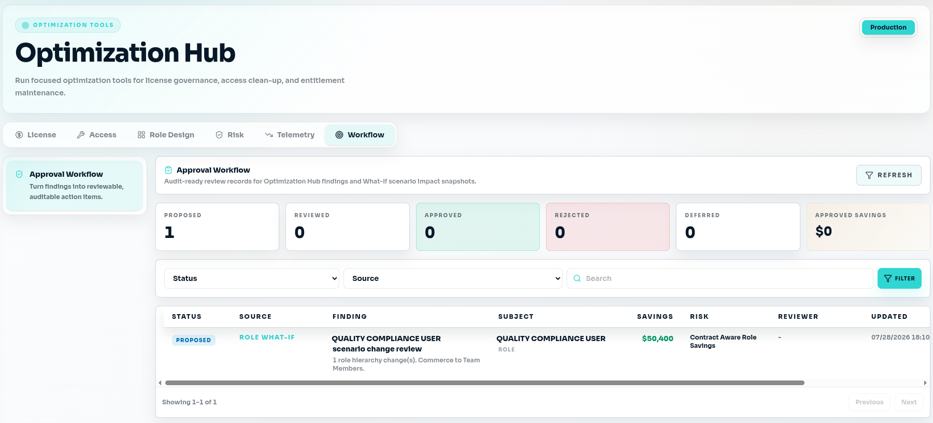Click 'QUALITY COMPLIANCE USER scenario change review' finding
This screenshot has width=933, height=423.
(386, 344)
